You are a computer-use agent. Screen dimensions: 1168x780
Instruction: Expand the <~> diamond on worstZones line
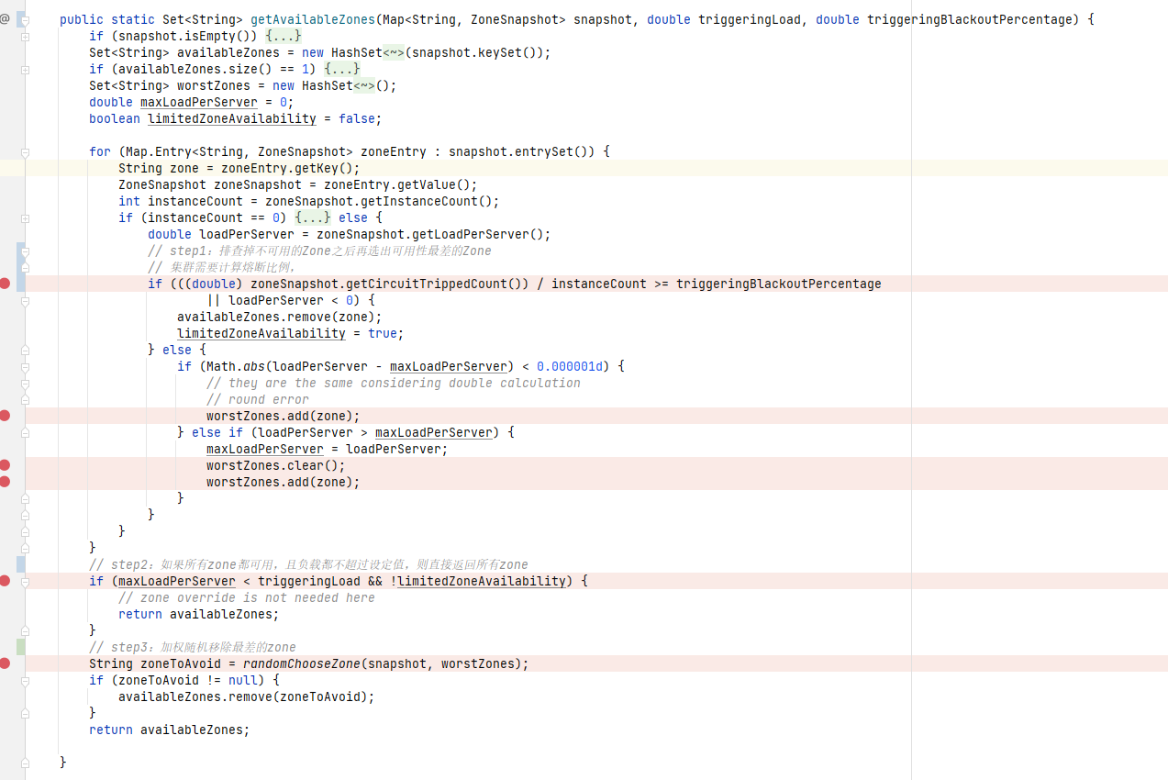364,85
